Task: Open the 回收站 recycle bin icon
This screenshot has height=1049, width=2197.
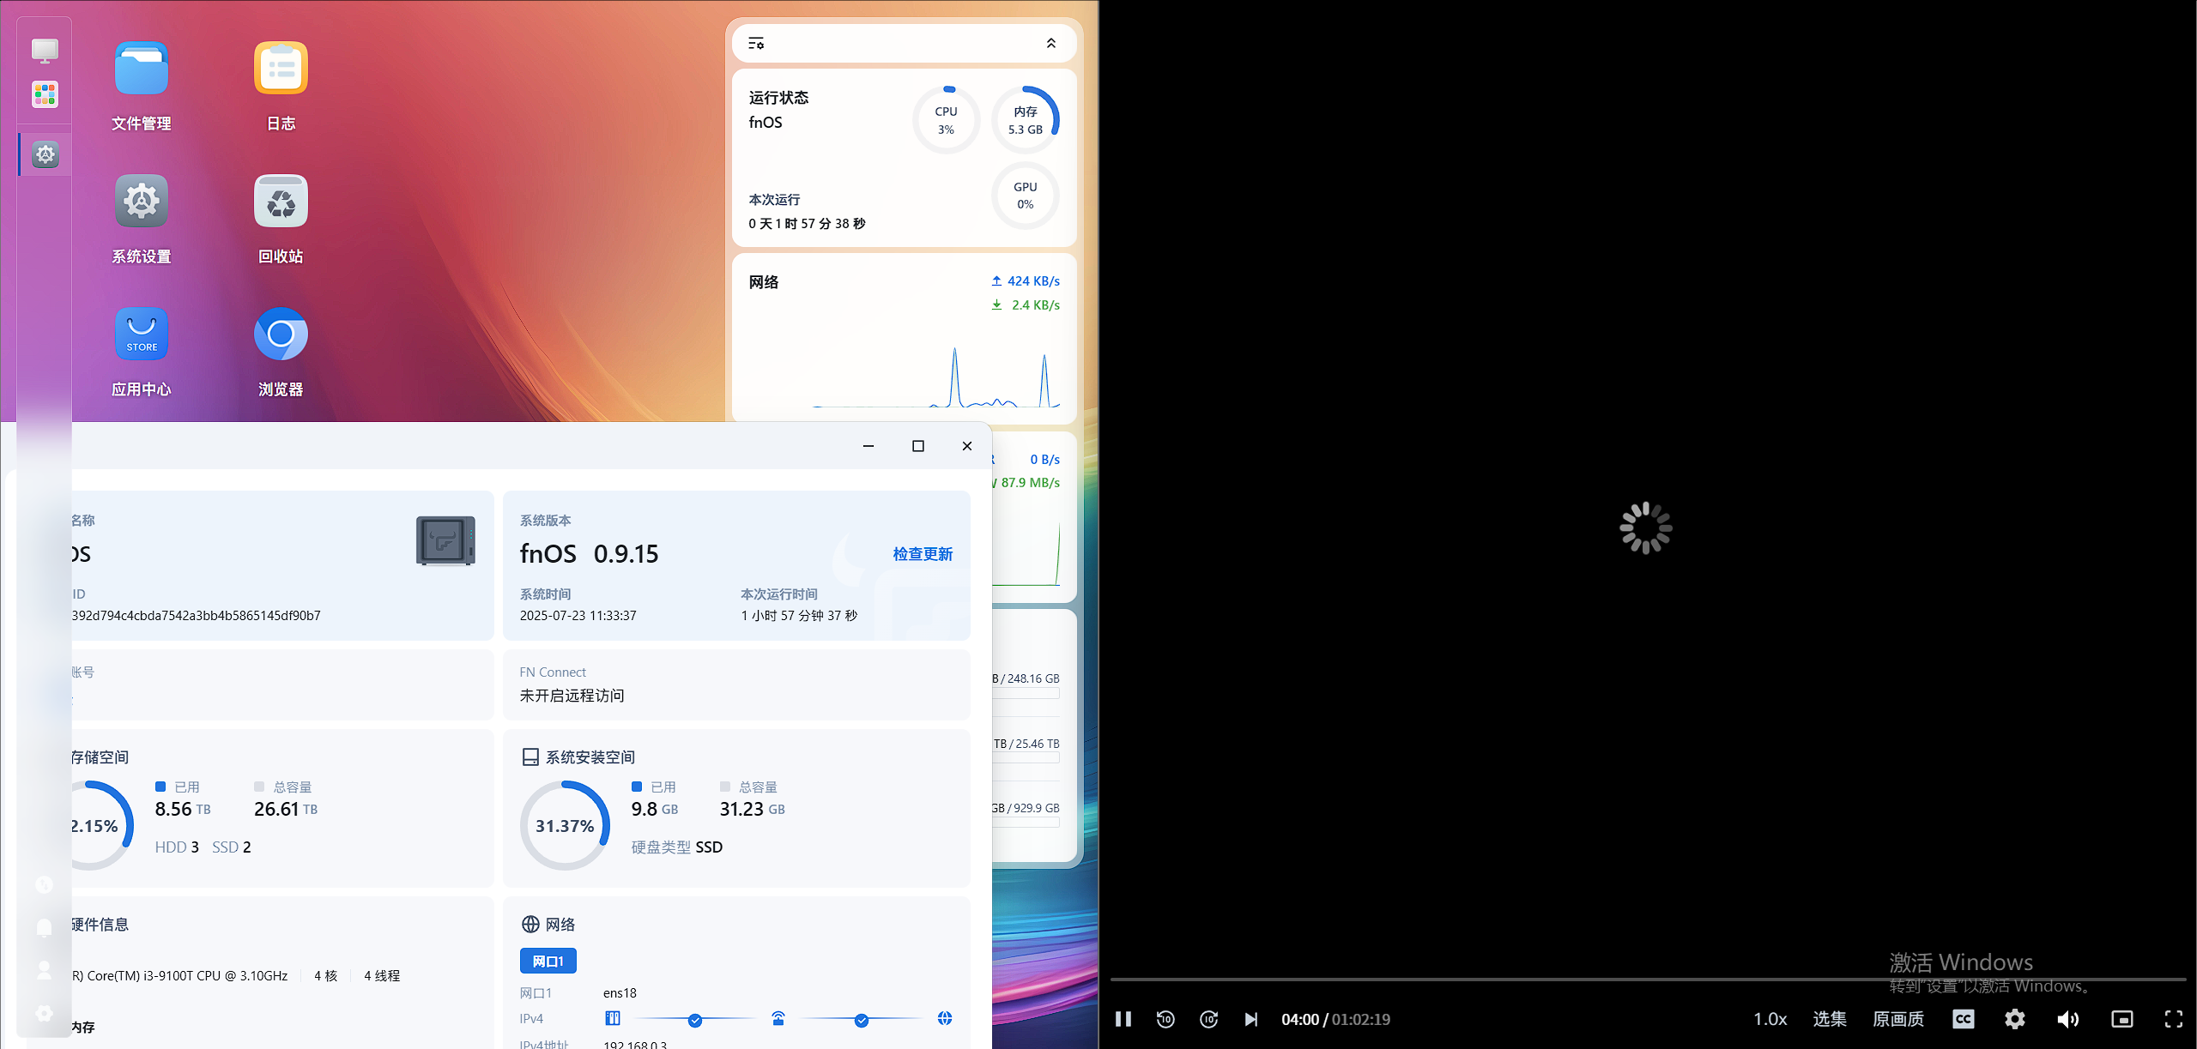Action: [281, 202]
